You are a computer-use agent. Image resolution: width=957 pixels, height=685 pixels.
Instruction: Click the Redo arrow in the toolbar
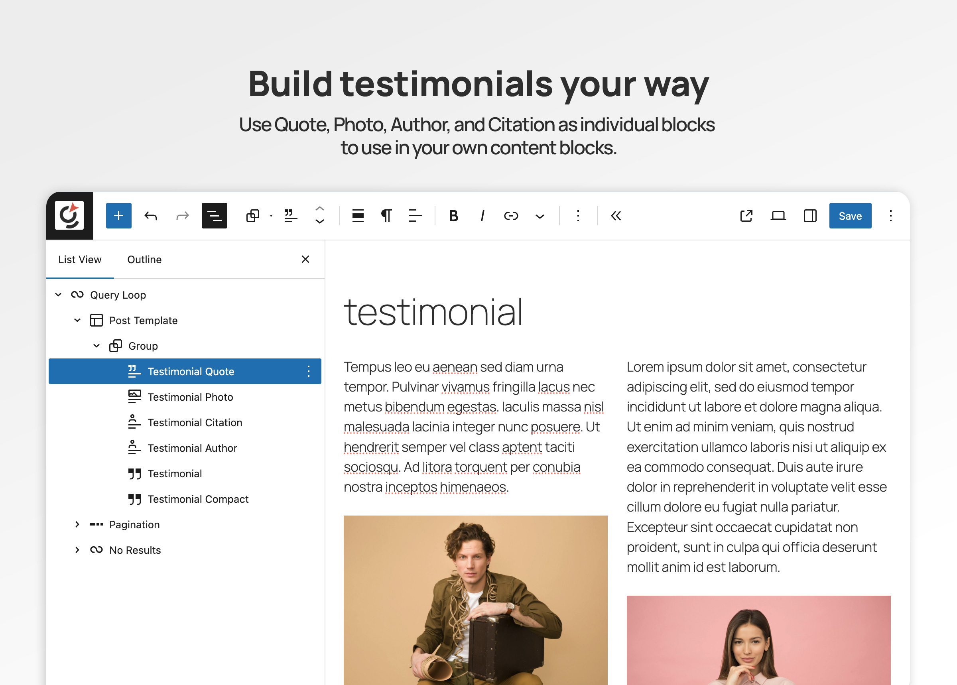point(182,216)
